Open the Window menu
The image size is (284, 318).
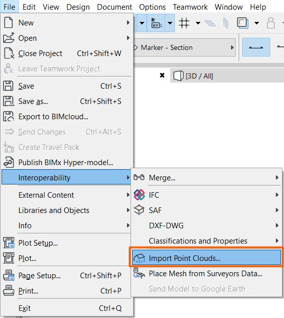point(228,7)
